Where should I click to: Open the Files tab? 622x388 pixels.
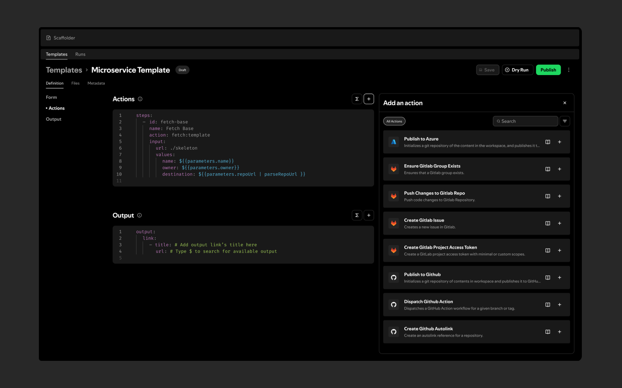click(76, 83)
